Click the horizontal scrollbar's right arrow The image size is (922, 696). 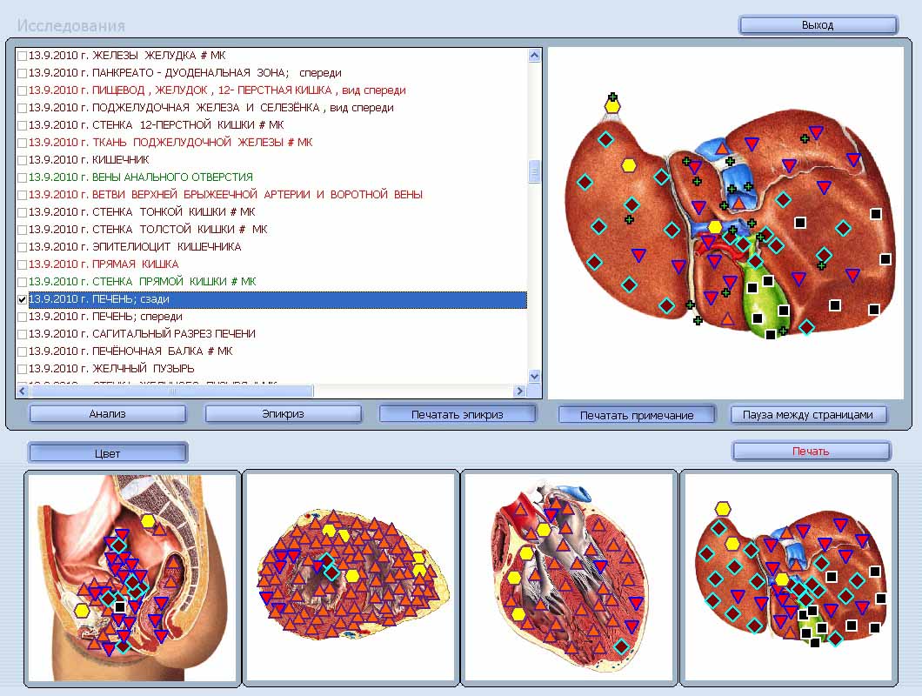coord(521,391)
